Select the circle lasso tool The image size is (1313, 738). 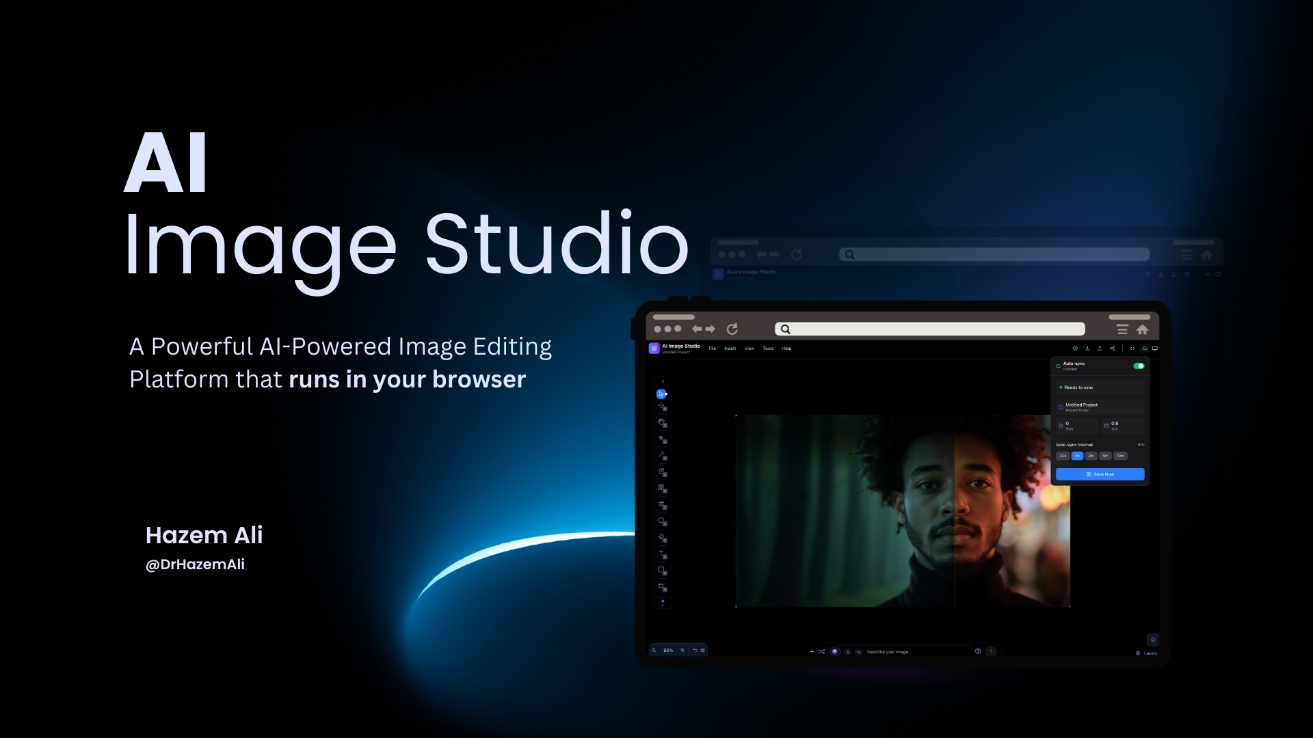tap(662, 521)
